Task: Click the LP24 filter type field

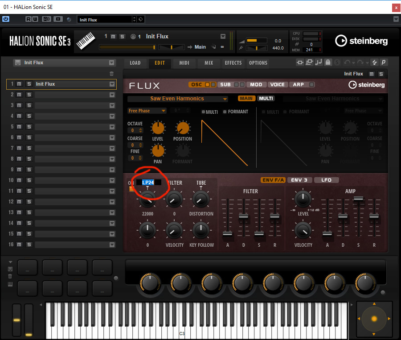Action: click(x=148, y=182)
